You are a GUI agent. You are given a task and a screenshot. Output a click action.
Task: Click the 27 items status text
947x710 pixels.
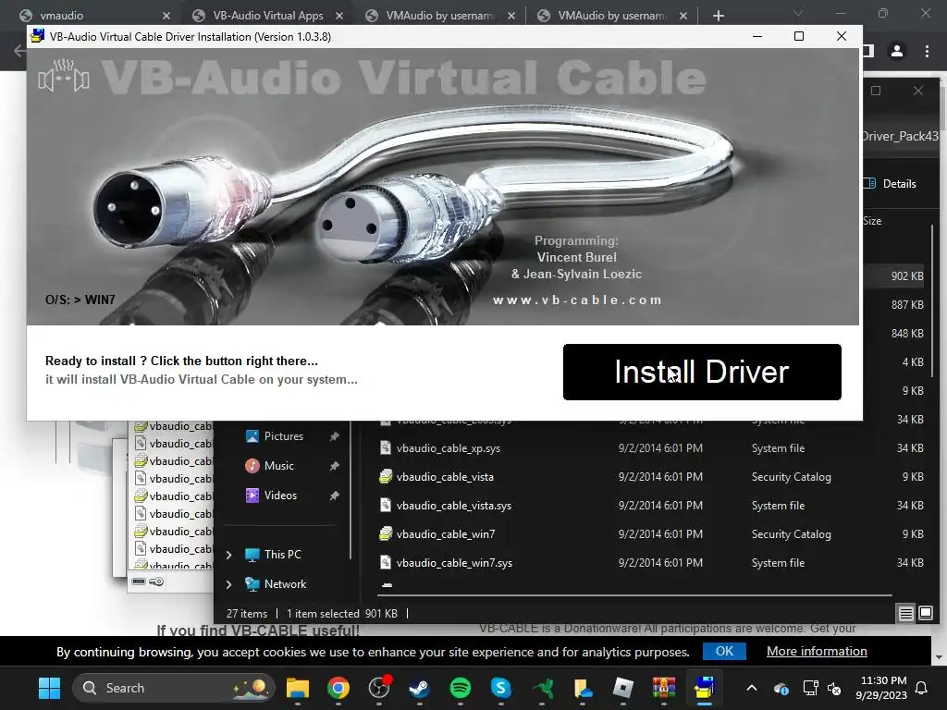pyautogui.click(x=246, y=614)
